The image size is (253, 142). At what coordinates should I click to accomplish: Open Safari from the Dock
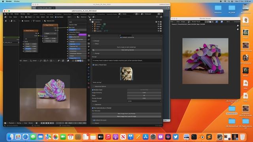point(25,137)
